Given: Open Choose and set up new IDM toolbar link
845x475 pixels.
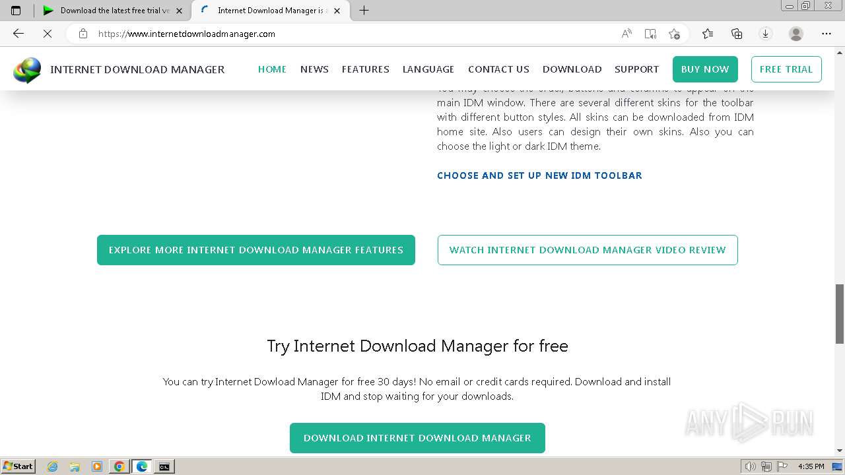Looking at the screenshot, I should [539, 175].
